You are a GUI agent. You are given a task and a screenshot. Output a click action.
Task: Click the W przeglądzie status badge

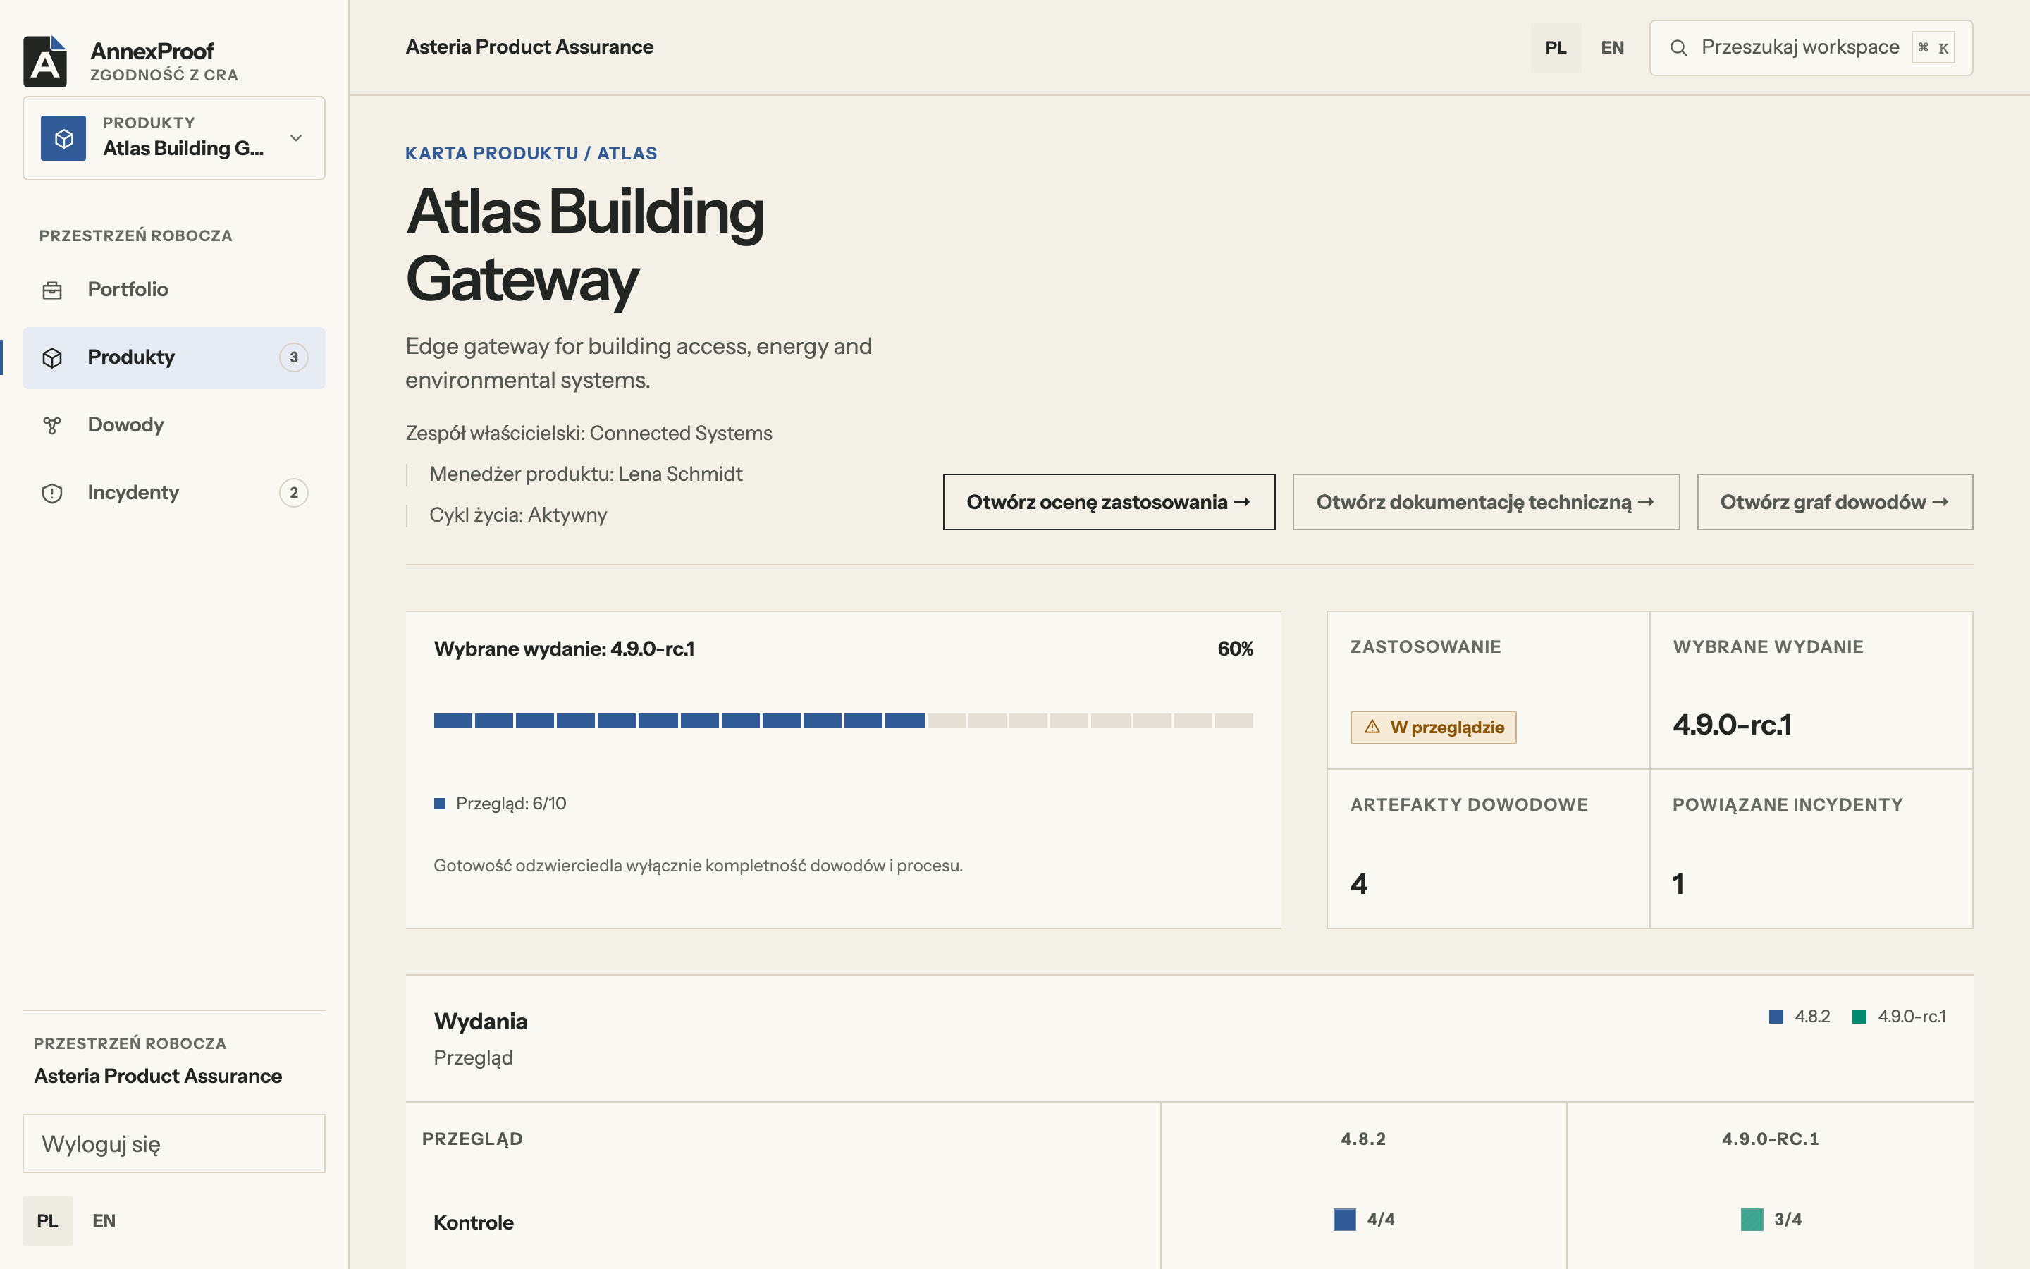(1433, 727)
